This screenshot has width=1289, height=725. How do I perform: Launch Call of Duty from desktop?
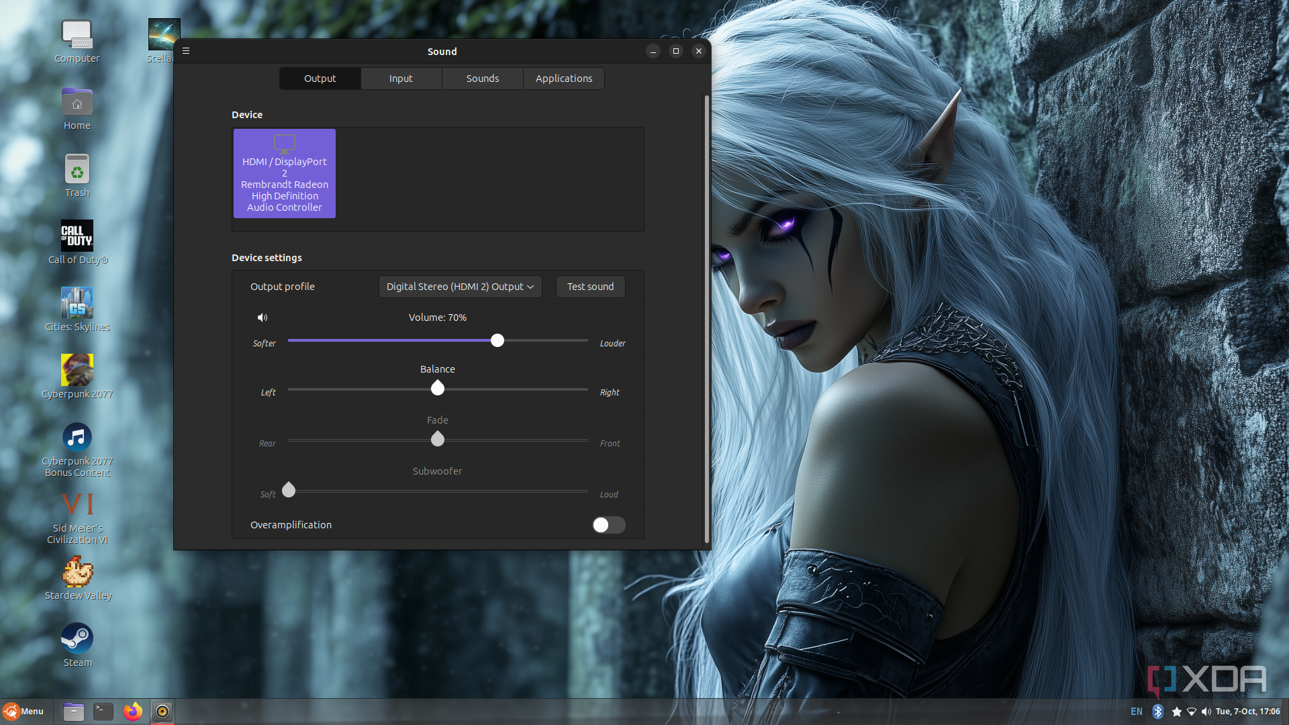[x=77, y=242]
